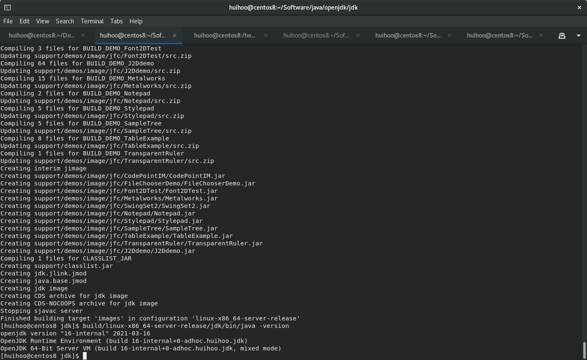Screen dimensions: 587x360
Task: Close the first tab ending in ~/Do...
Action: pos(83,35)
